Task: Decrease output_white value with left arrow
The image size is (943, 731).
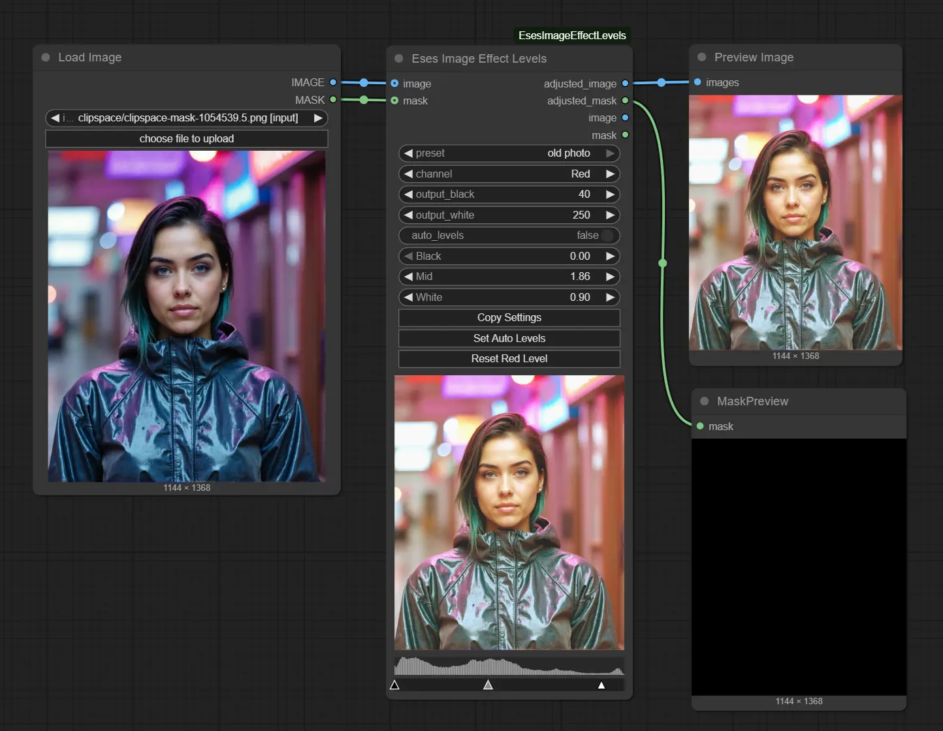Action: (408, 215)
